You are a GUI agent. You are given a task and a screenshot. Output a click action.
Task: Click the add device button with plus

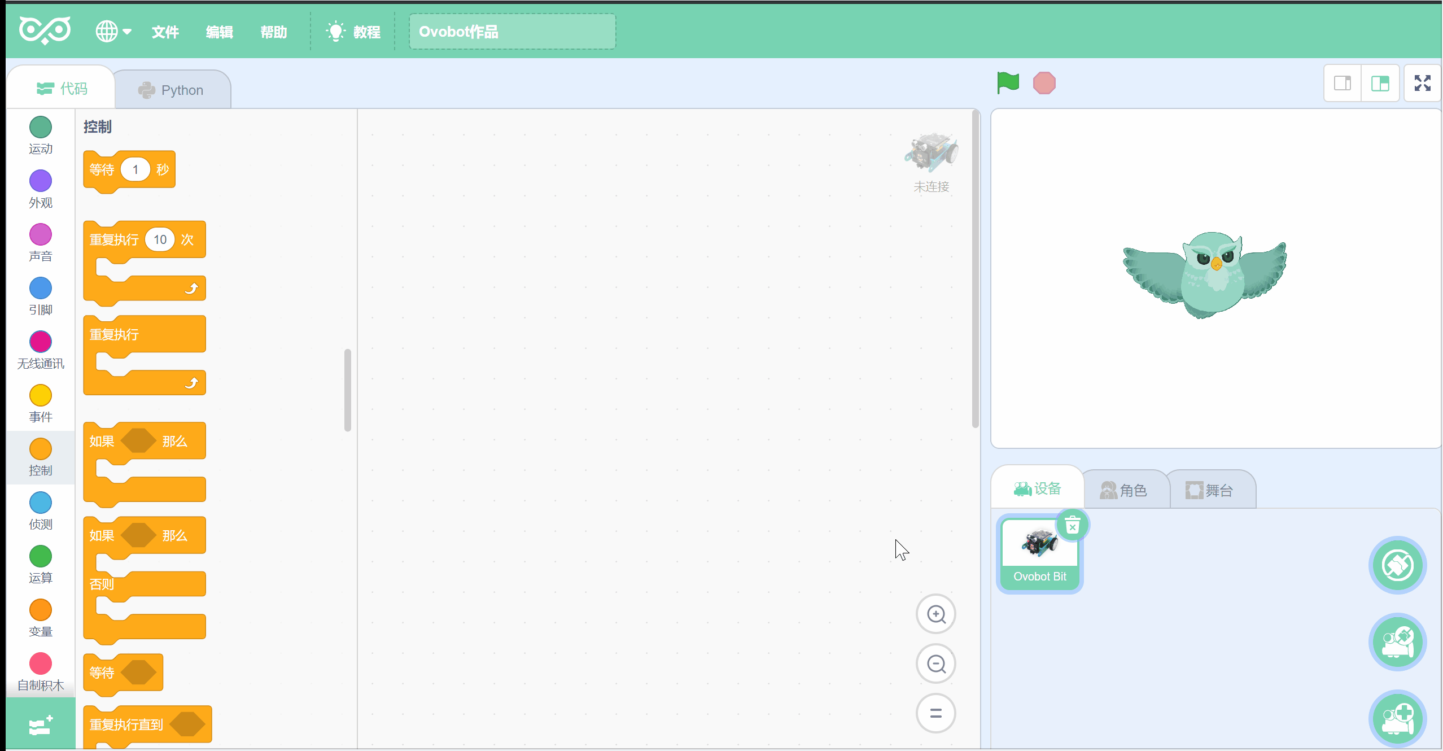click(x=1398, y=719)
